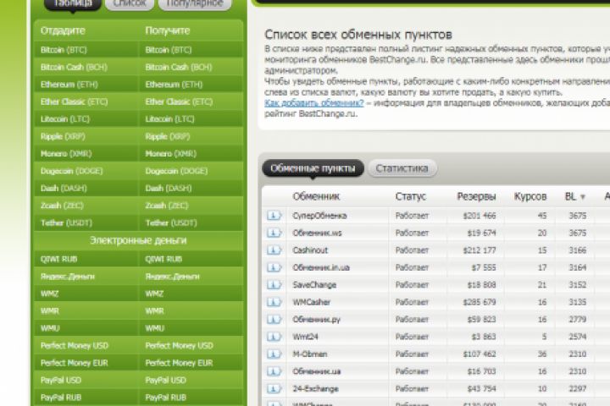
Task: Open 24-Exchange exchanger link
Action: point(315,388)
